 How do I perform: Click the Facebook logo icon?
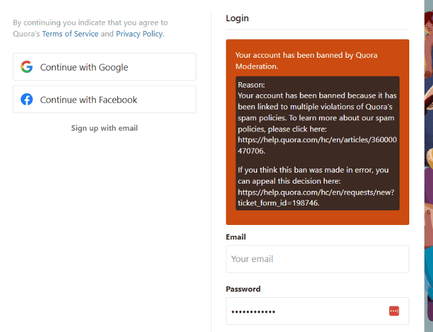[27, 100]
